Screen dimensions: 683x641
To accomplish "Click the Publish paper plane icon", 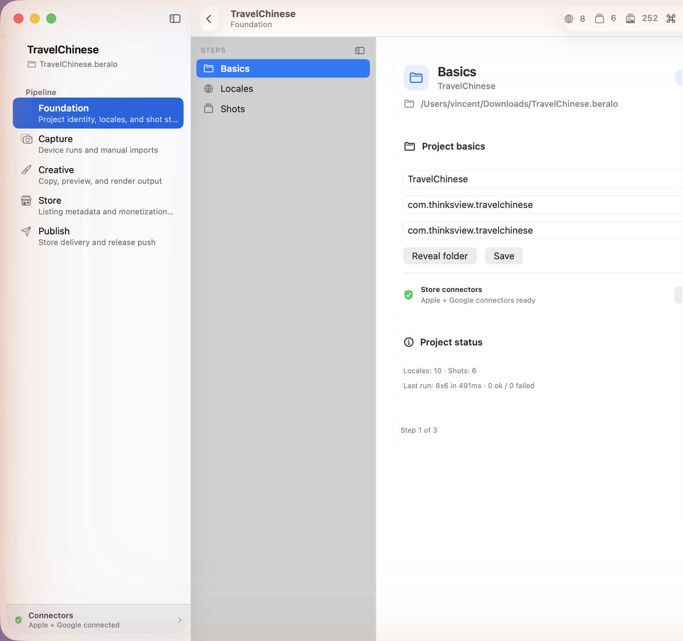I will pyautogui.click(x=27, y=231).
